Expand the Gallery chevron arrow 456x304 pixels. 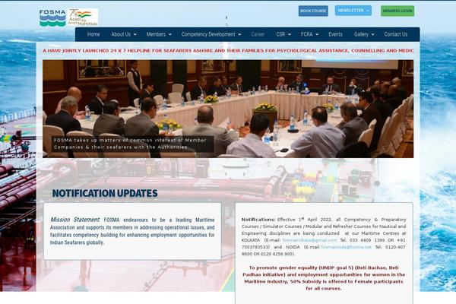[373, 35]
